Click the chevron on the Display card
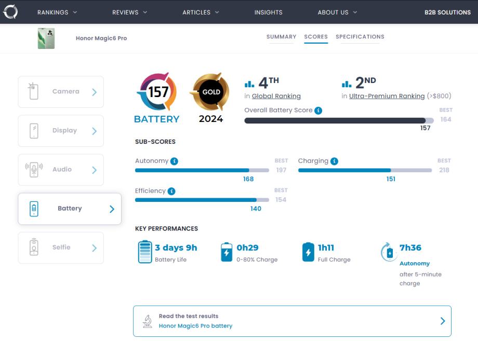The height and width of the screenshot is (341, 478). [x=95, y=131]
